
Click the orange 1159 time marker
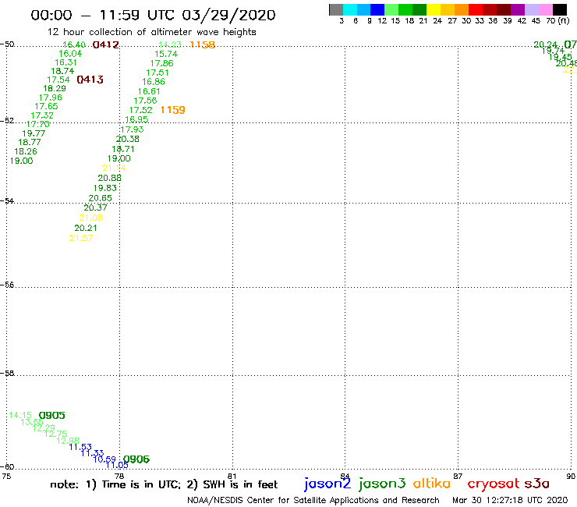172,110
